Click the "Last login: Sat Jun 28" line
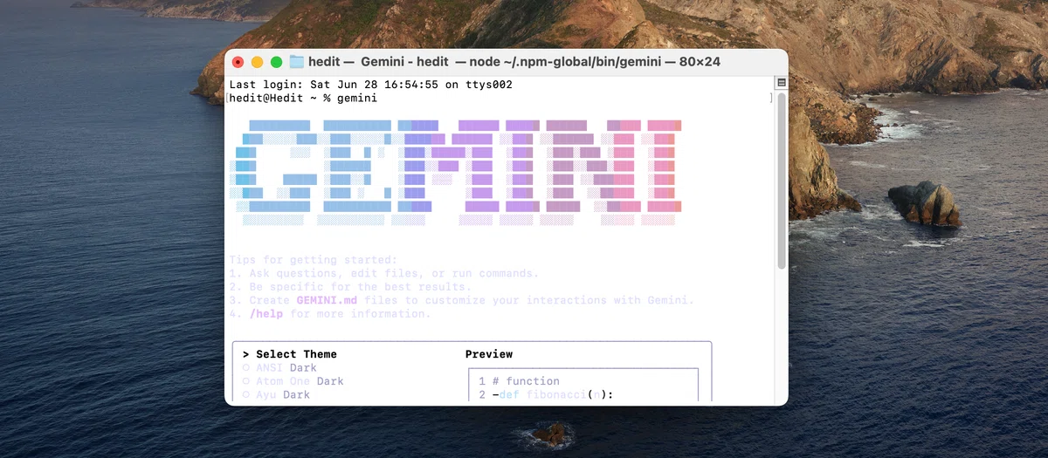1048x458 pixels. [370, 85]
